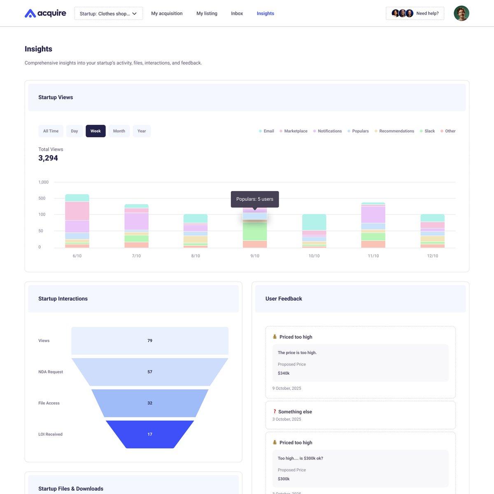494x494 pixels.
Task: Go to the Inbox menu item
Action: point(238,13)
